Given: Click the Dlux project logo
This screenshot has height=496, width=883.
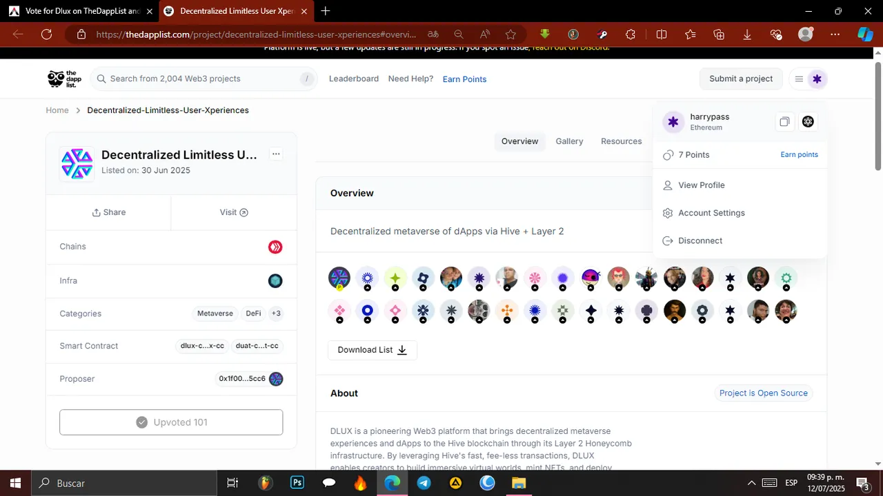Looking at the screenshot, I should [x=77, y=164].
